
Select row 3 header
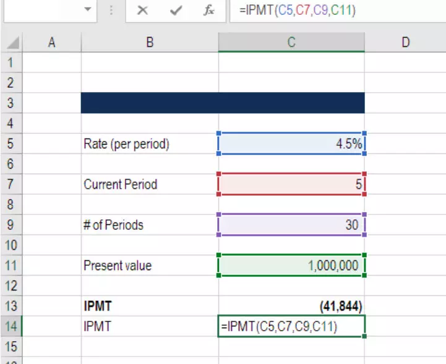click(x=11, y=103)
